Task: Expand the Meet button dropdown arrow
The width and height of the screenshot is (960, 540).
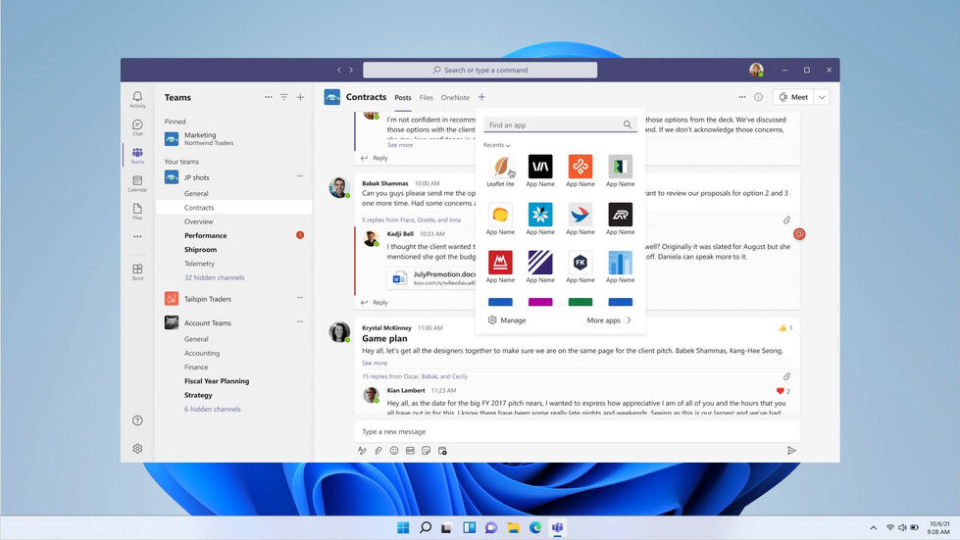Action: [822, 97]
